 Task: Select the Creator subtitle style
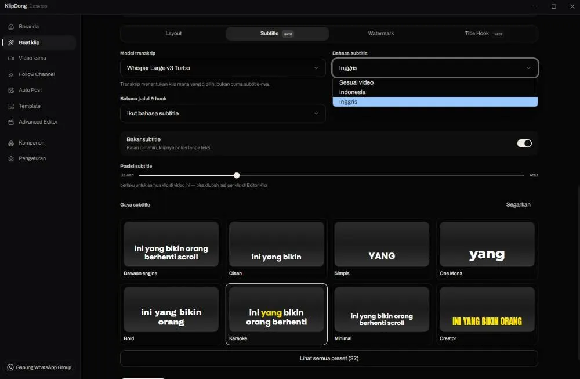click(x=487, y=314)
